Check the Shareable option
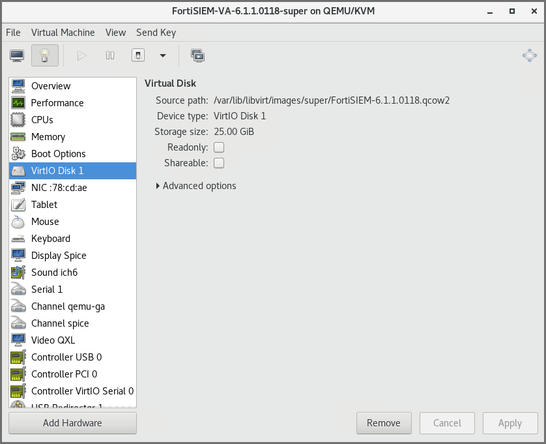 (219, 163)
